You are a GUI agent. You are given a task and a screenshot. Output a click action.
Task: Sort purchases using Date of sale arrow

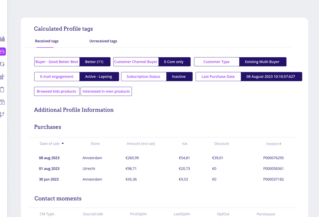pos(62,144)
